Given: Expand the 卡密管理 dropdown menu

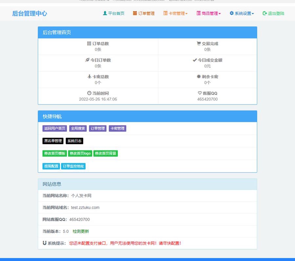Looking at the screenshot, I should tap(176, 13).
